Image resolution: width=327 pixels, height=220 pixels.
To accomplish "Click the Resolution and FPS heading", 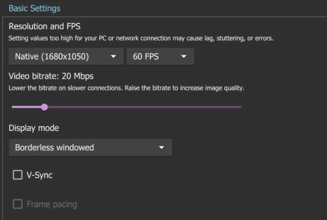I will point(44,26).
